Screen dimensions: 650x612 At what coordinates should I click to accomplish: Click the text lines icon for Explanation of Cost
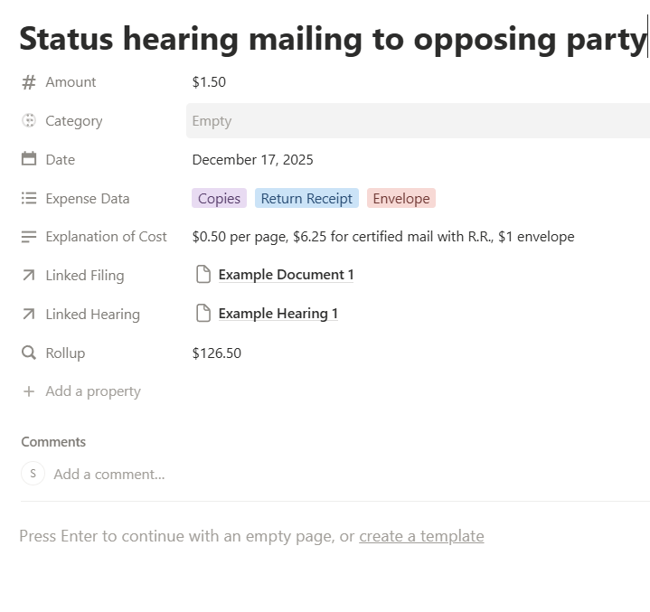click(29, 237)
